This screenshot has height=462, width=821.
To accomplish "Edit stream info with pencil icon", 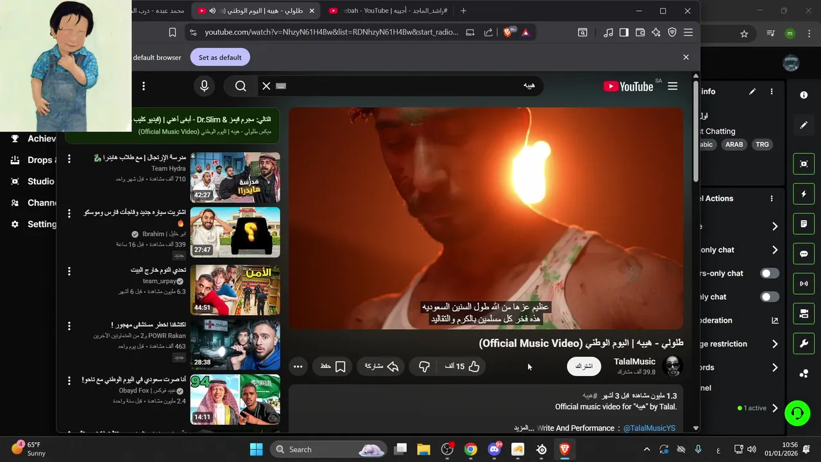I will pyautogui.click(x=752, y=92).
